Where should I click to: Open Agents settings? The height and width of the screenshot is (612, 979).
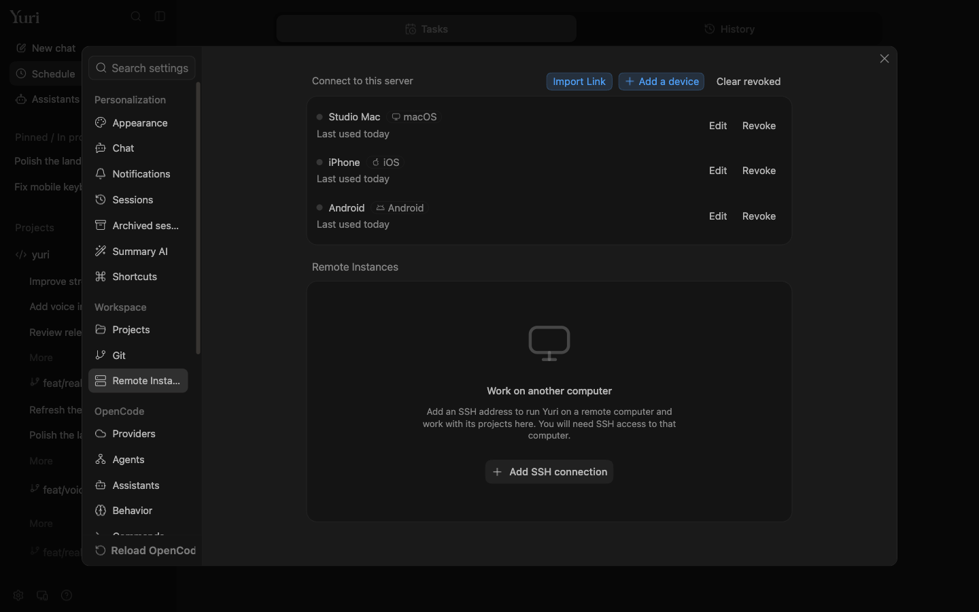point(138,460)
